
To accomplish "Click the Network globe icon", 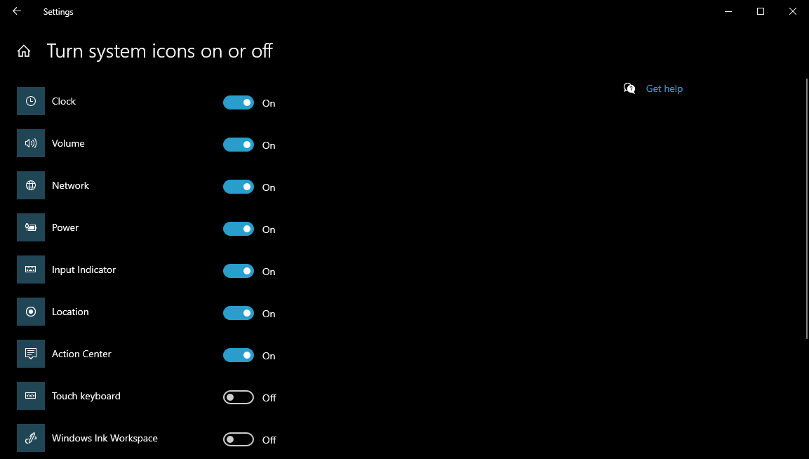I will coord(31,185).
